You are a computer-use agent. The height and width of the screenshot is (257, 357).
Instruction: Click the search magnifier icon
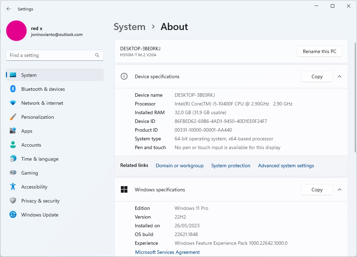point(97,55)
